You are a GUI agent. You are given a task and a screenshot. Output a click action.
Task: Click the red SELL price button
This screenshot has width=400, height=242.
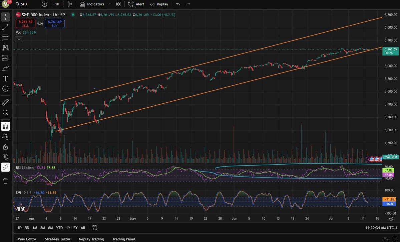(25, 23)
